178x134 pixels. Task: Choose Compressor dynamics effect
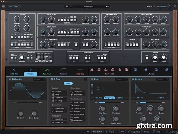tap(59, 108)
